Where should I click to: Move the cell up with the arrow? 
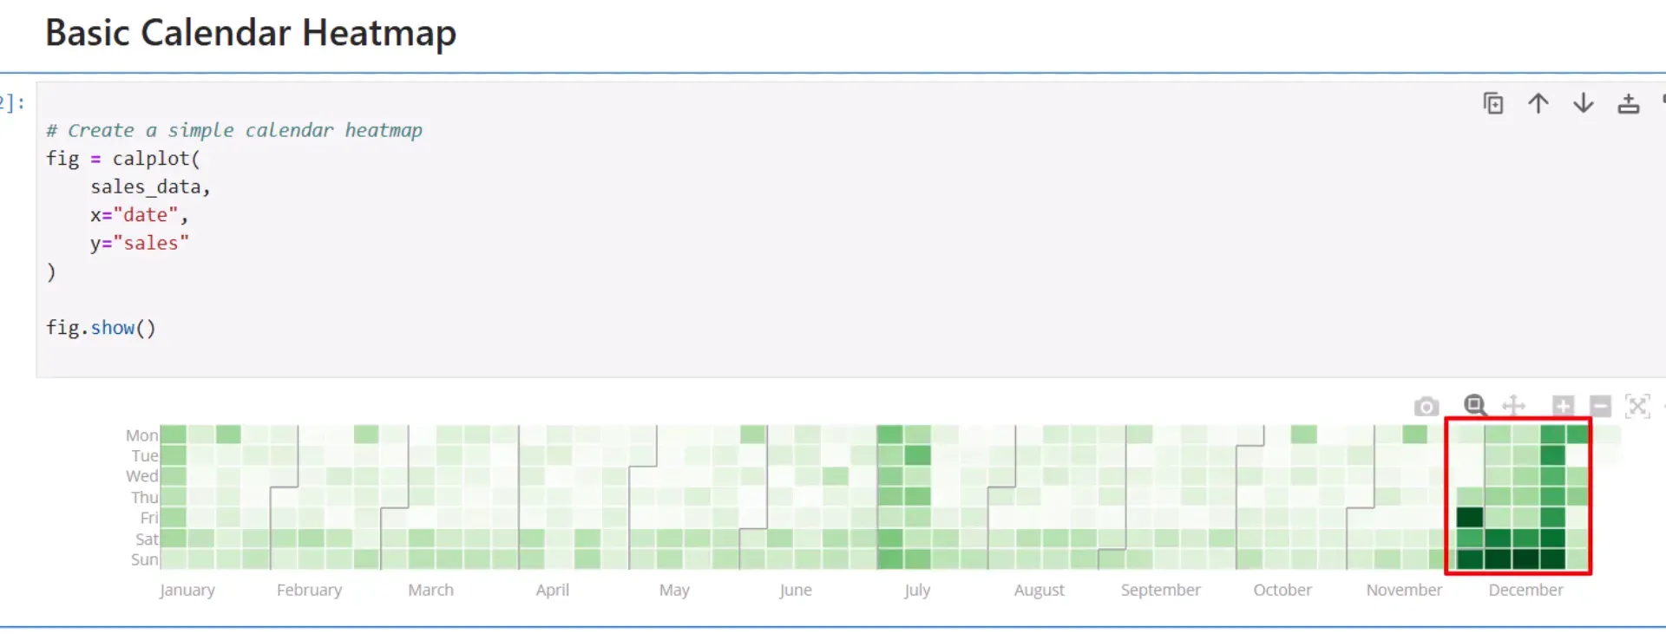[1538, 104]
